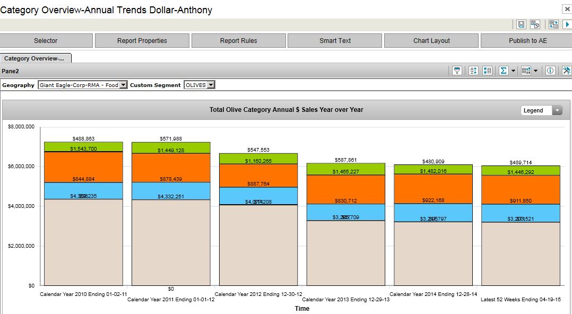Click the Sigma totals icon

[504, 71]
